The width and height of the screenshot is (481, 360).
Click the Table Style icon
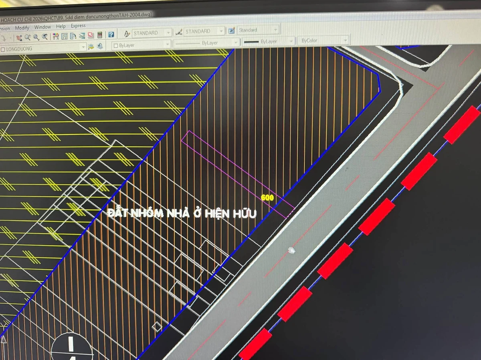tap(231, 30)
